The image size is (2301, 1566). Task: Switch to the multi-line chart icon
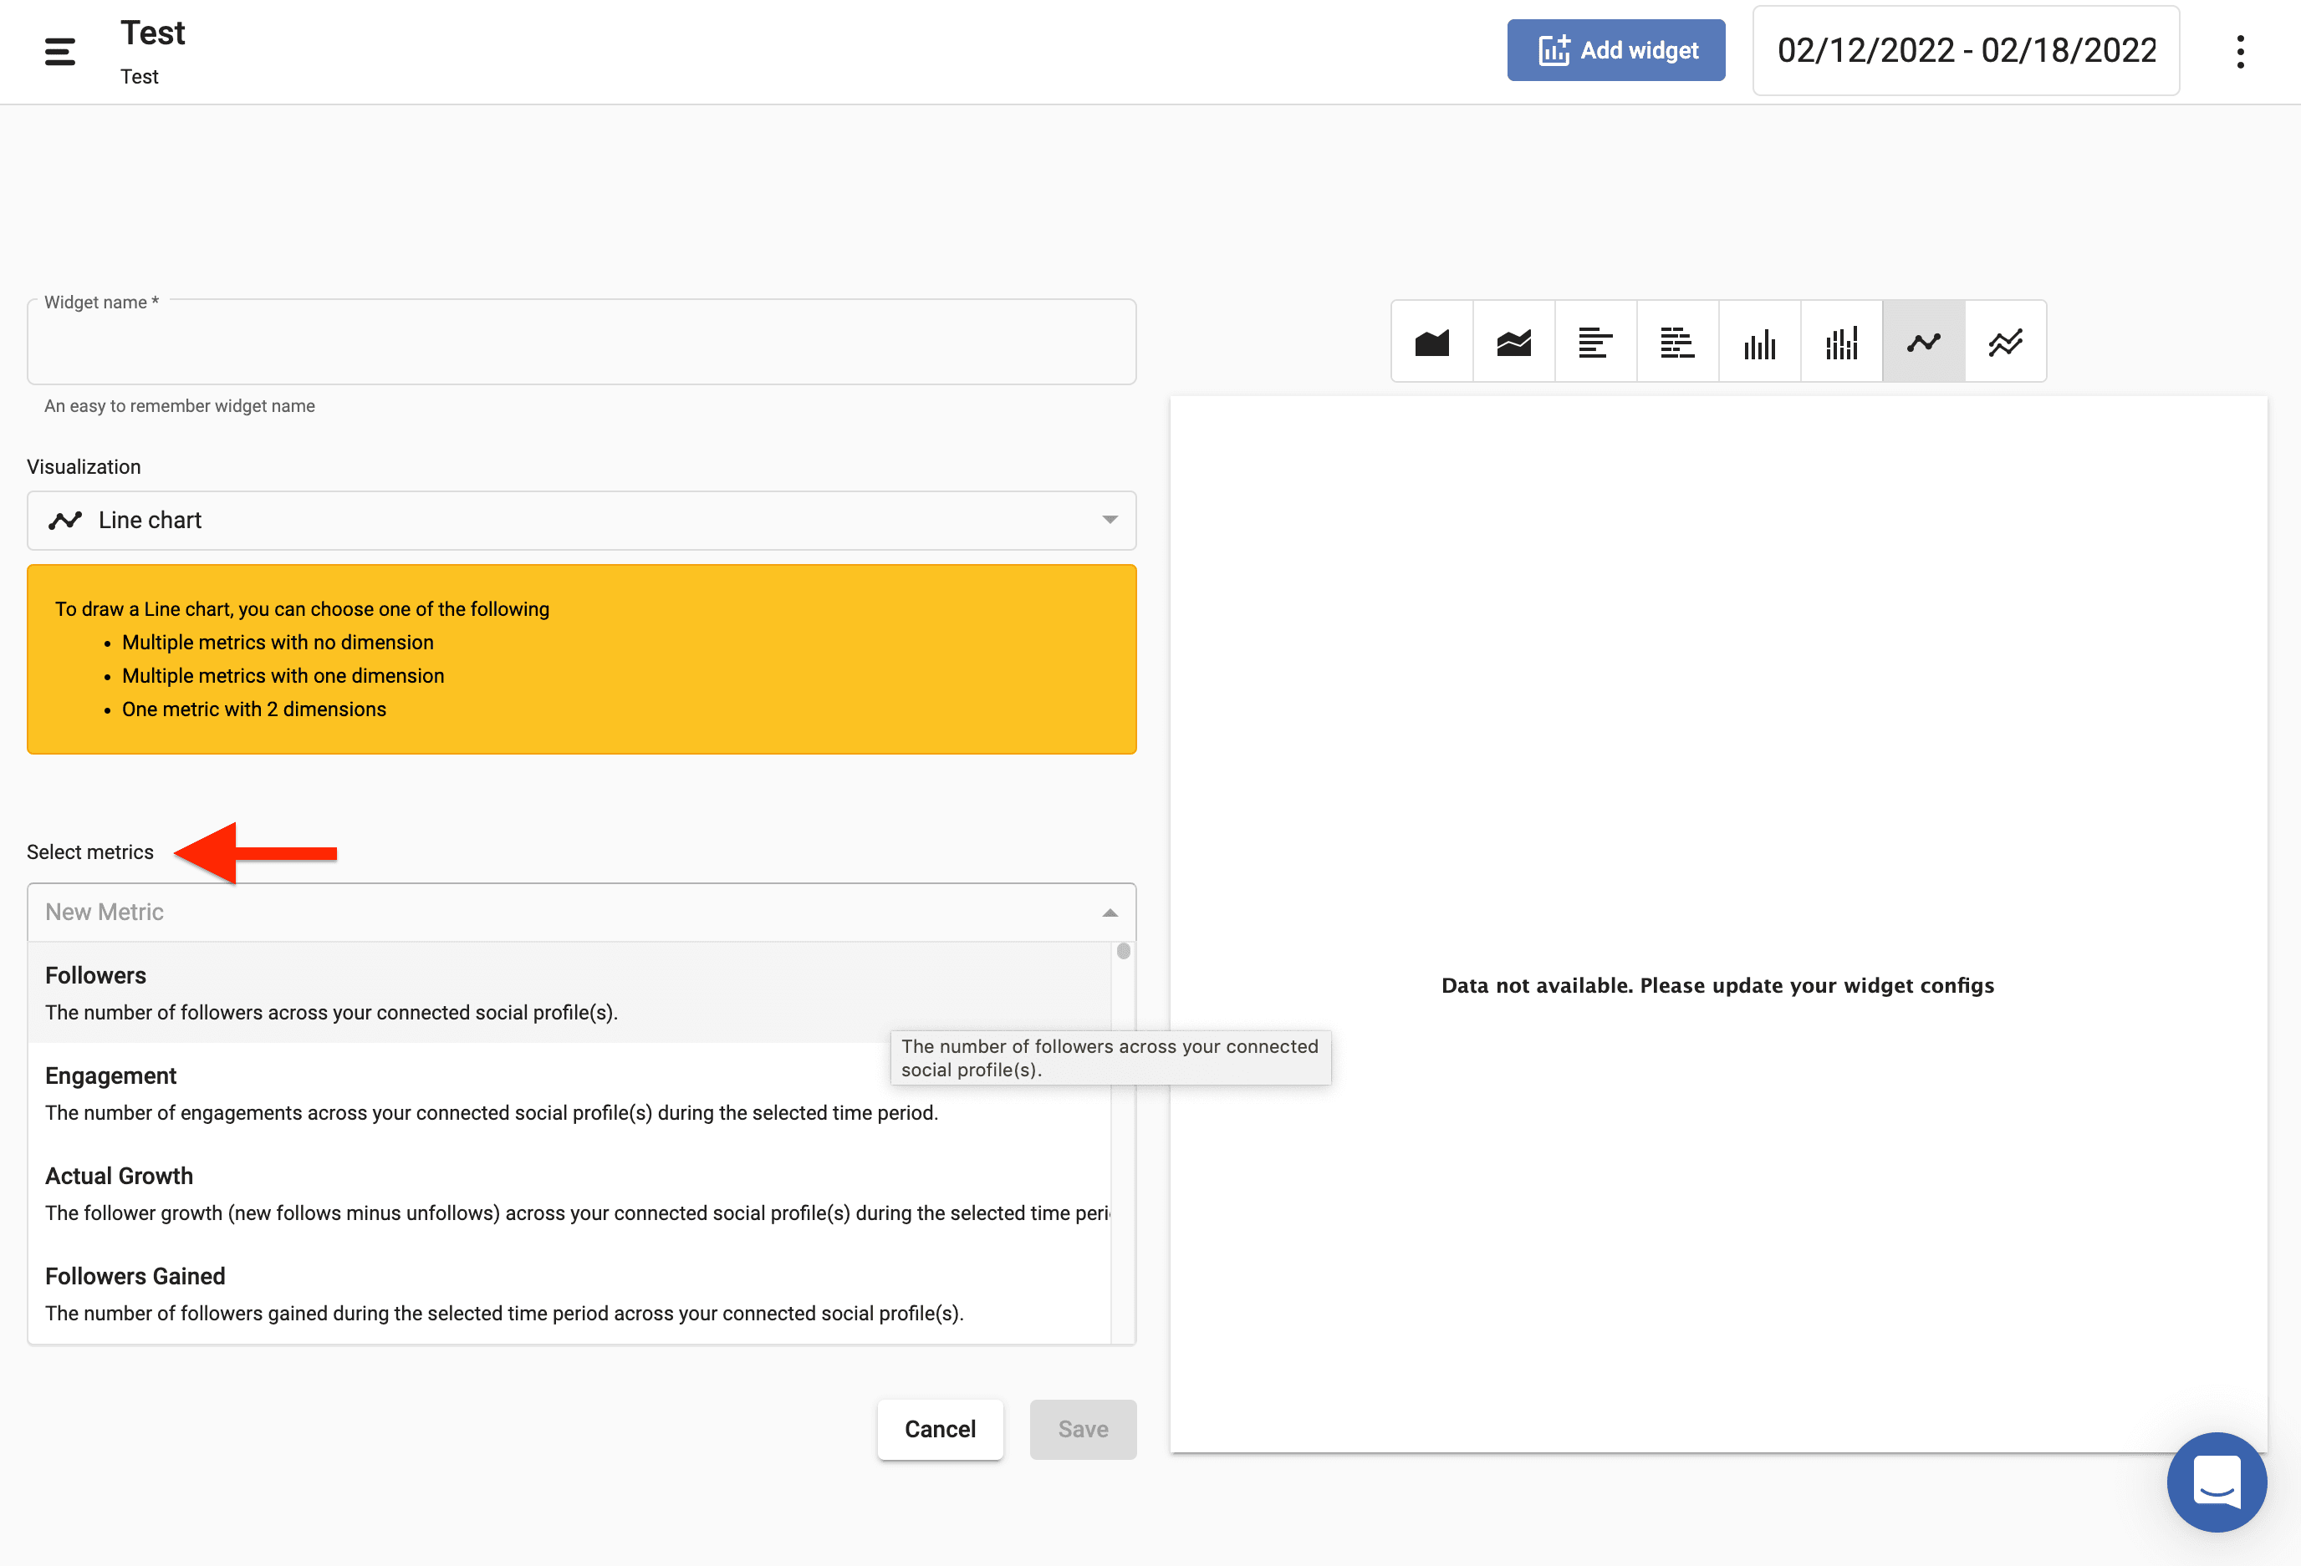coord(2005,343)
